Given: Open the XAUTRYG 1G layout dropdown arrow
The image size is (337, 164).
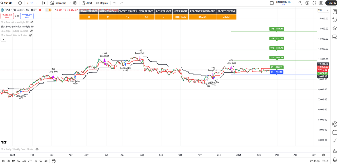Looking at the screenshot, I should [x=293, y=3].
